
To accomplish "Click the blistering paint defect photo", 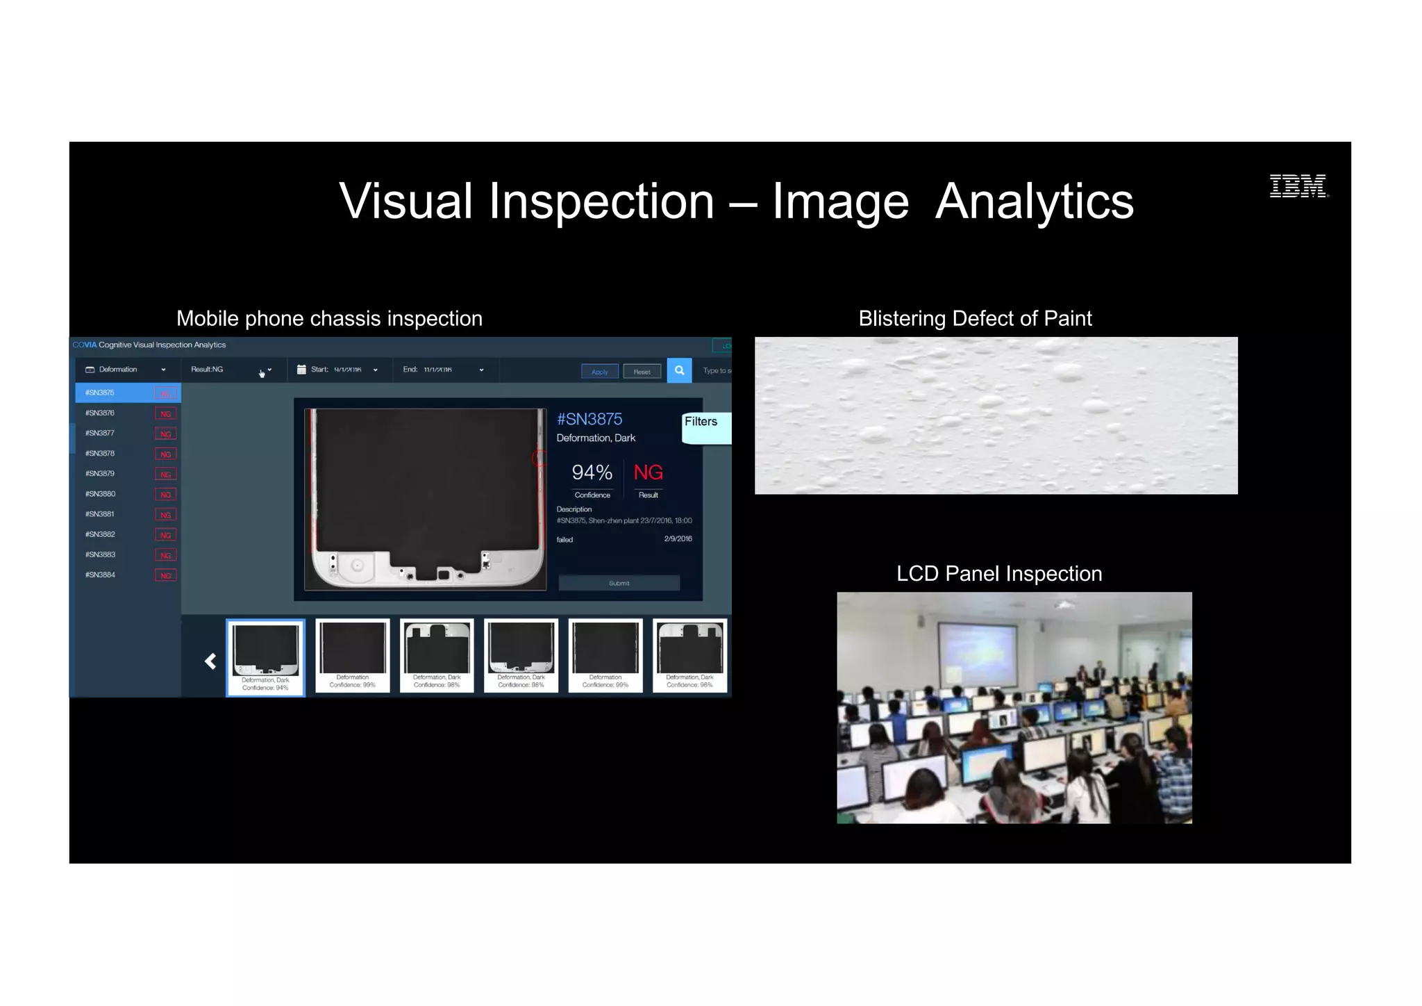I will tap(996, 415).
